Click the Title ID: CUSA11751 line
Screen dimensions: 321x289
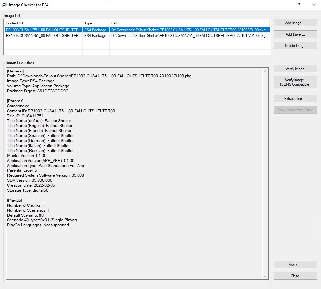(25, 116)
